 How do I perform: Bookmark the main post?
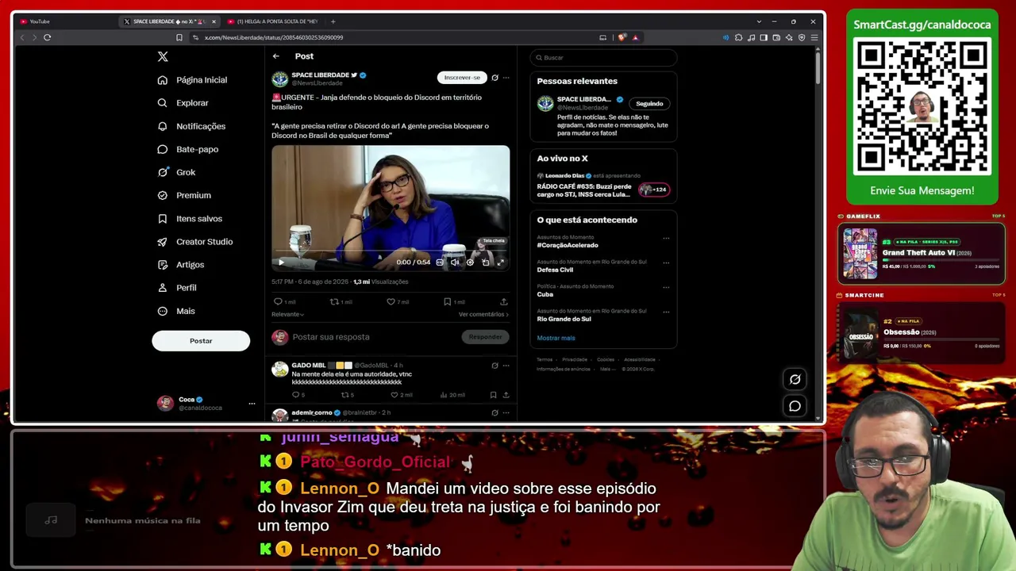coord(454,302)
